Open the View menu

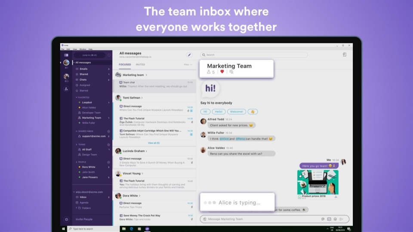(x=75, y=49)
